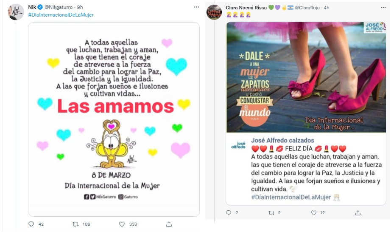Viewport: 391px width, 232px height.
Task: Share Clara Noemi Risso's tweet
Action: [x=358, y=212]
